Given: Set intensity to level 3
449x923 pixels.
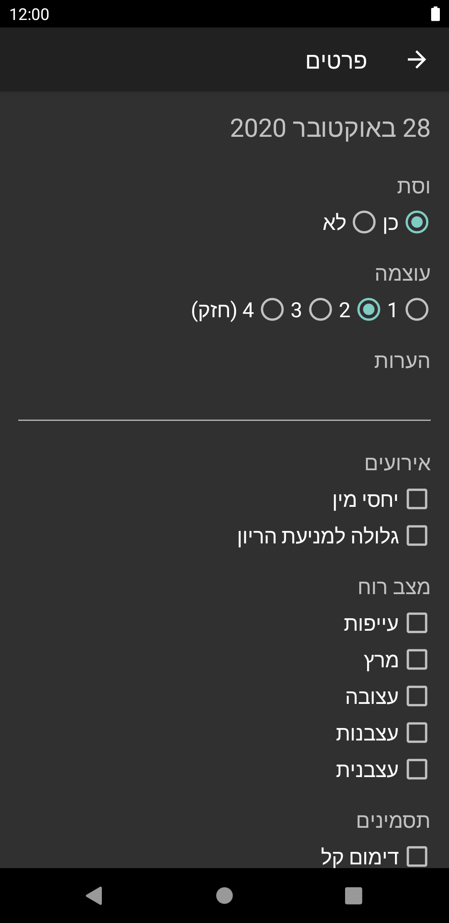Looking at the screenshot, I should tap(321, 310).
